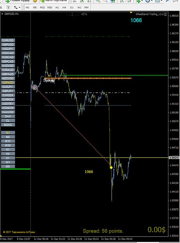The width and height of the screenshot is (180, 243).
Task: Select the text label 'T' tool
Action: pyautogui.click(x=9, y=7)
